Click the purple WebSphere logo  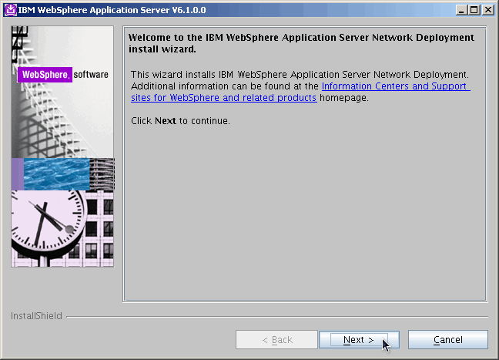(x=45, y=75)
